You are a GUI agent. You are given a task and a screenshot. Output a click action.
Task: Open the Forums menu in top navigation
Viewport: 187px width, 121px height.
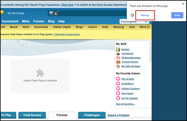pyautogui.click(x=39, y=21)
